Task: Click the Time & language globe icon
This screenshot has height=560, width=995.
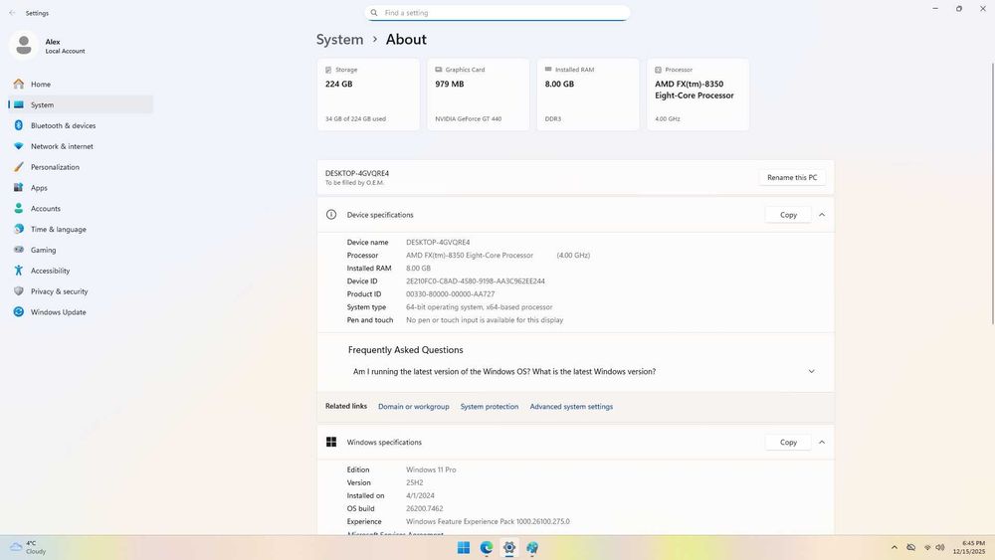Action: [x=18, y=229]
